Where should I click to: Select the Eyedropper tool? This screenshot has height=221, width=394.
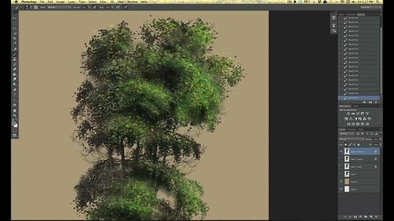pyautogui.click(x=15, y=44)
